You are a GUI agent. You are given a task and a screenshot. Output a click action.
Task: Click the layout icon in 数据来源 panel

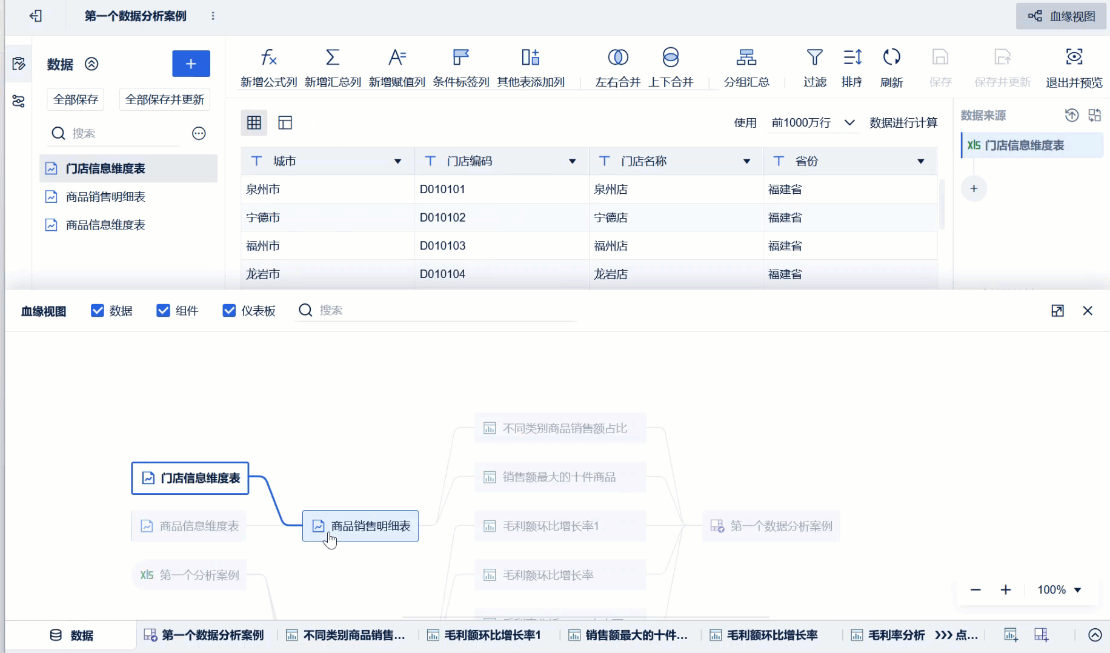pos(1094,115)
